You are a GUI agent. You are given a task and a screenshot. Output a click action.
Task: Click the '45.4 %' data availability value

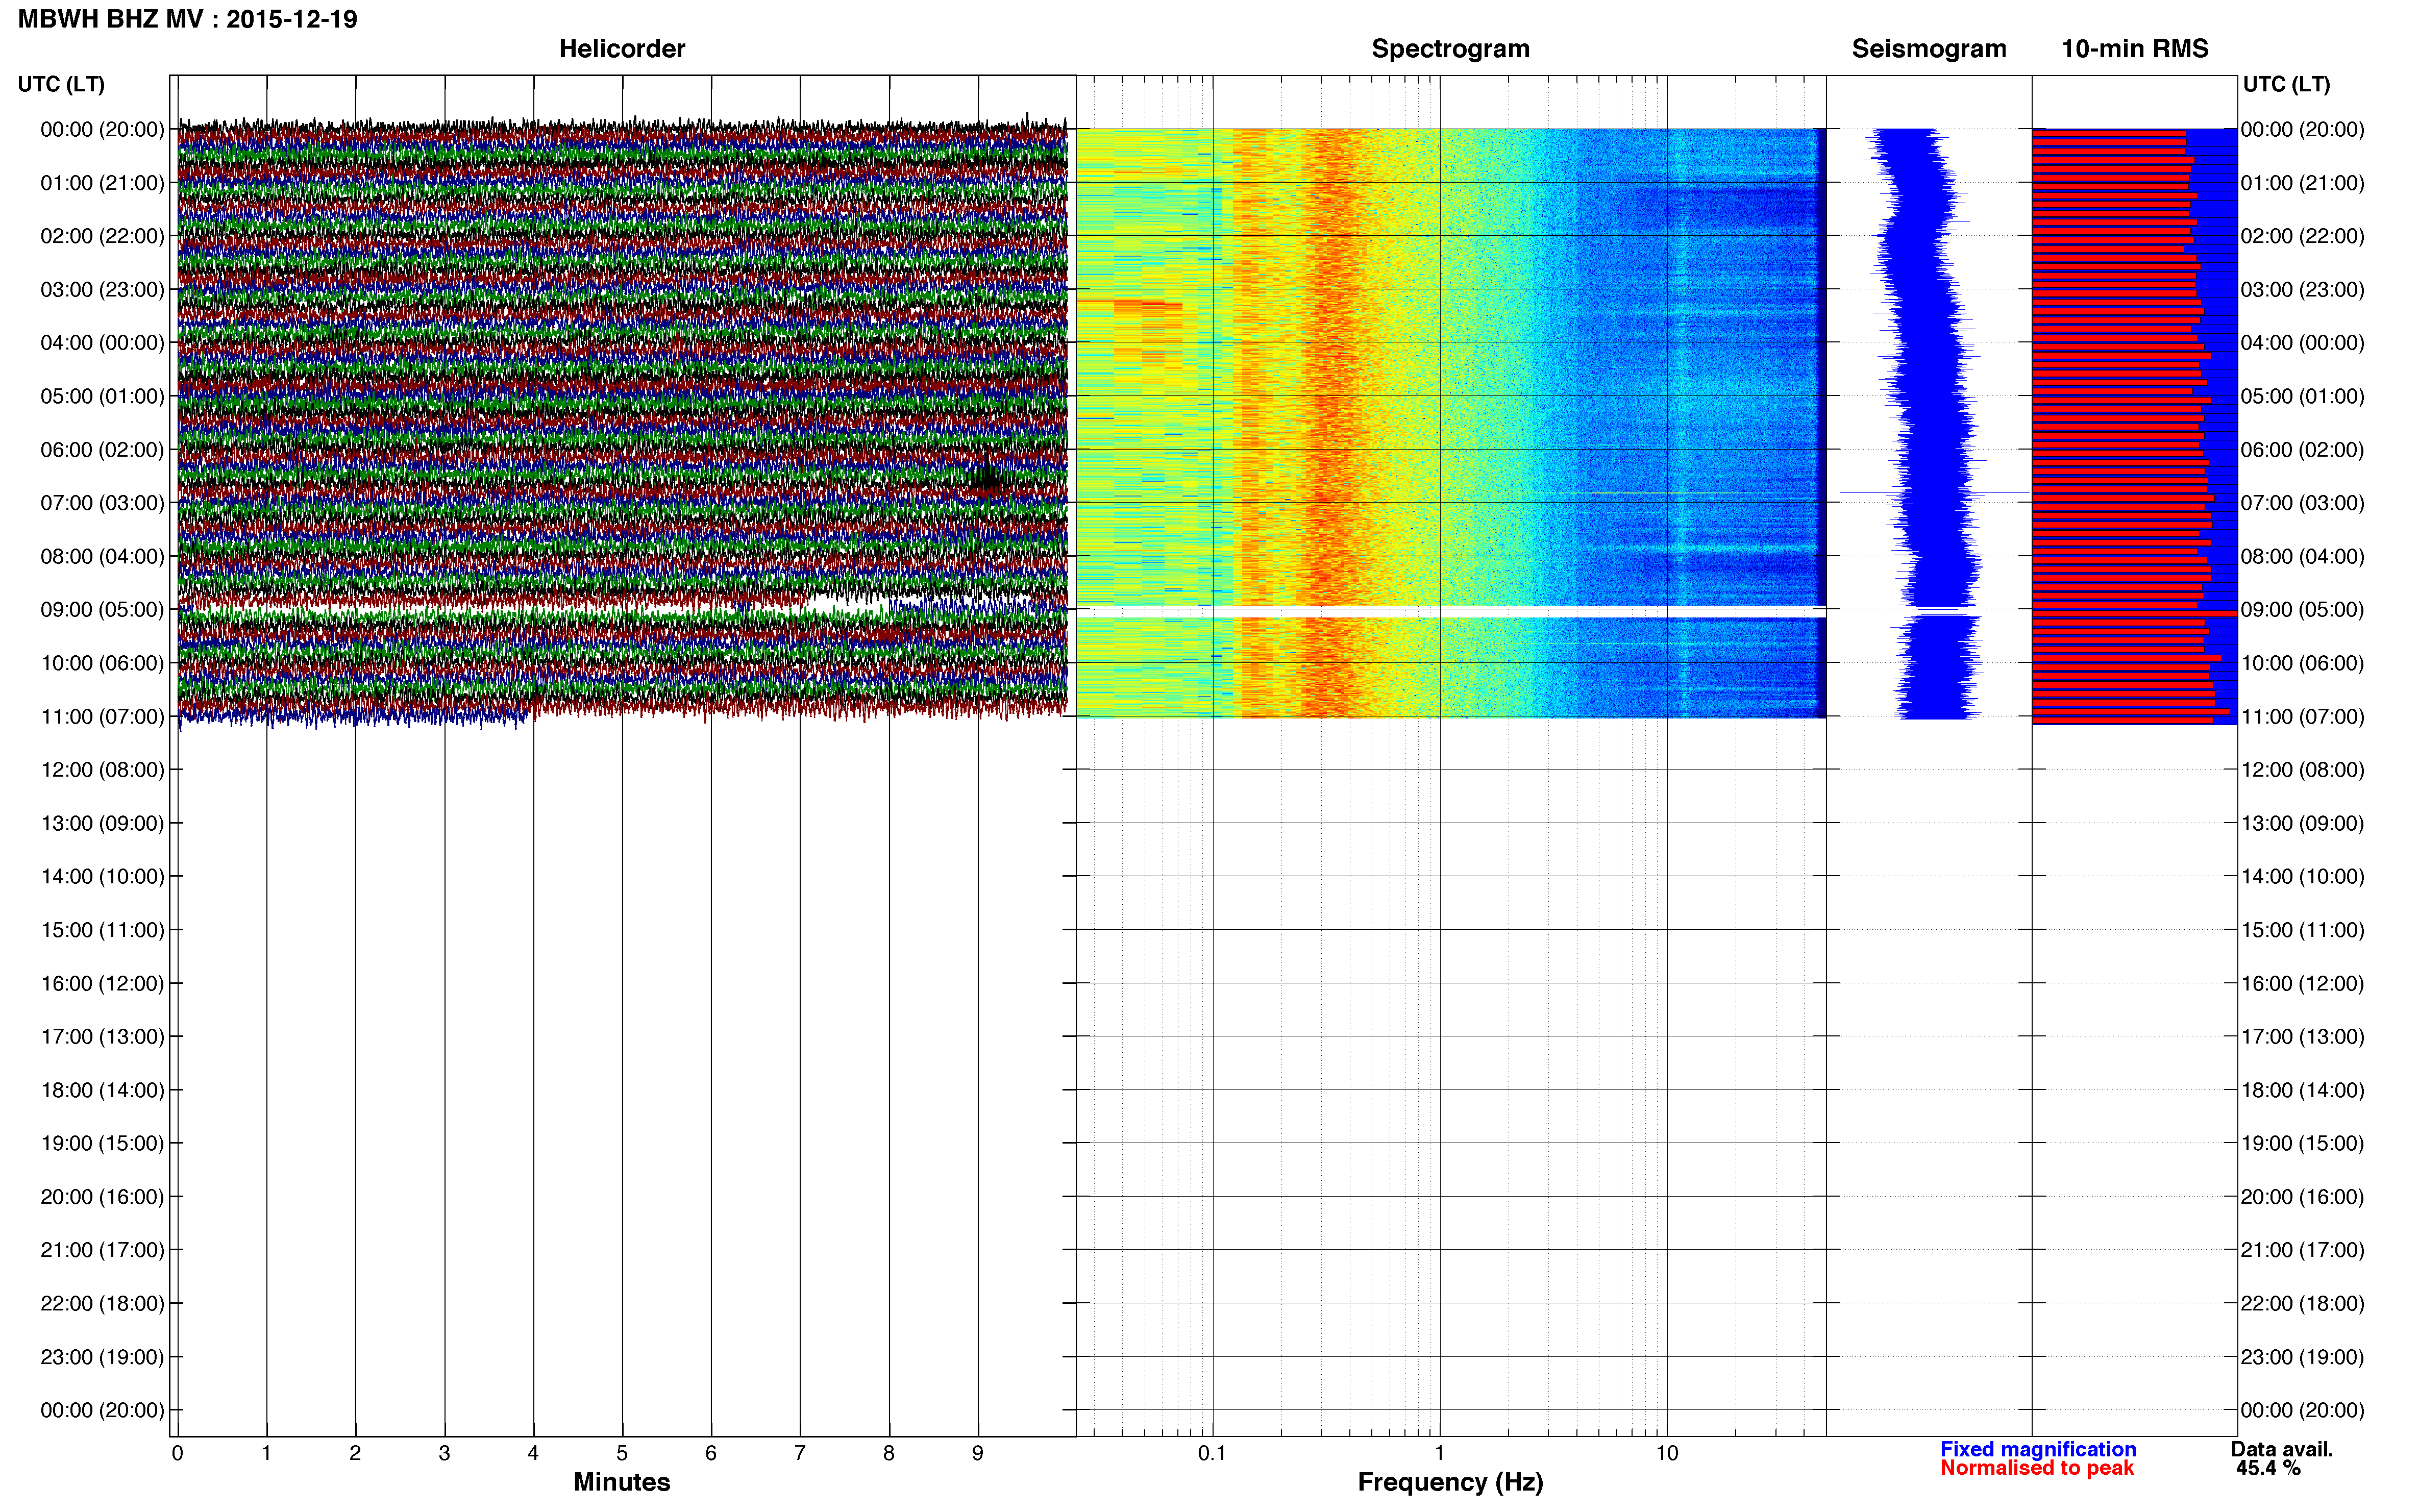coord(2268,1468)
